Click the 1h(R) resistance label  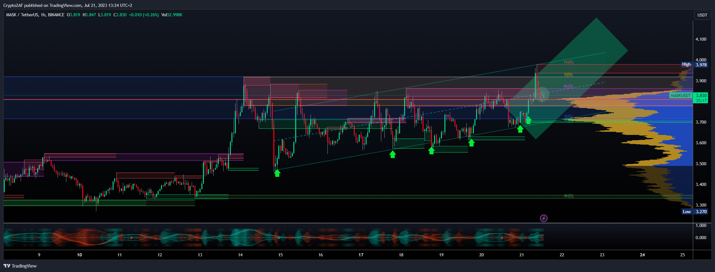[x=568, y=62]
